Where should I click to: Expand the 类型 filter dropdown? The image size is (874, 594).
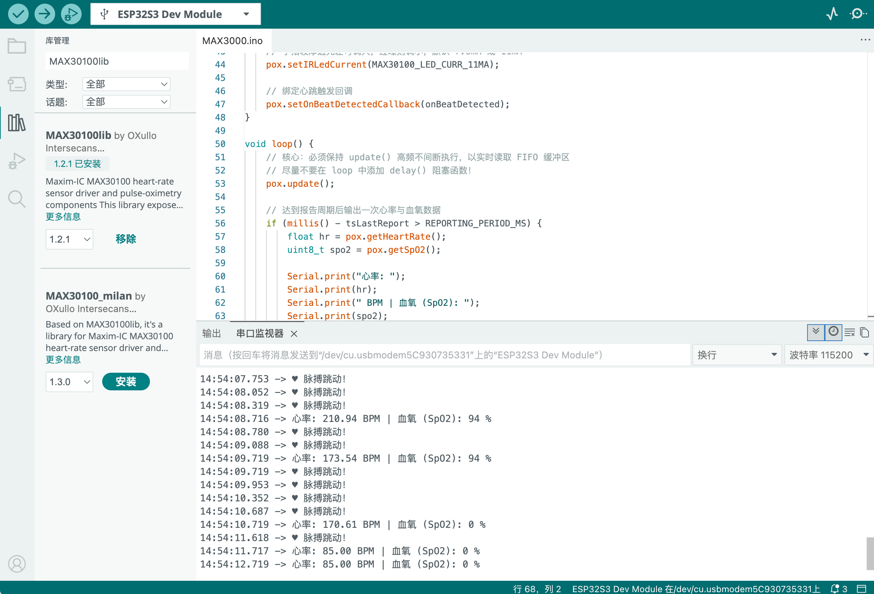click(x=126, y=84)
